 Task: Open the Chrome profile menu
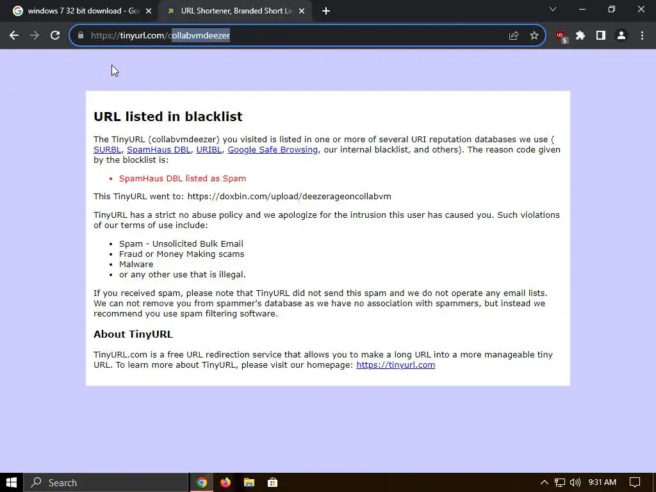click(x=621, y=36)
